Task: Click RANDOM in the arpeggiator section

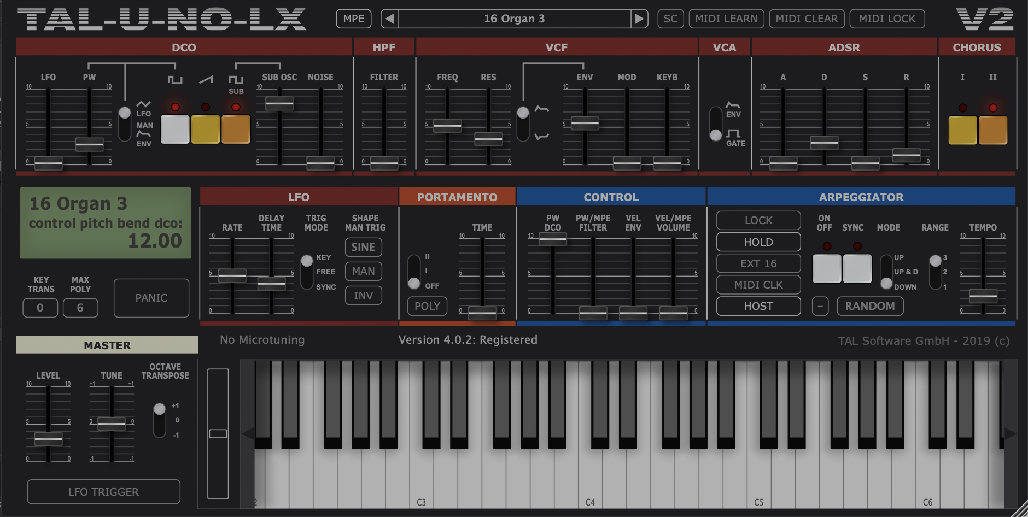Action: click(869, 306)
